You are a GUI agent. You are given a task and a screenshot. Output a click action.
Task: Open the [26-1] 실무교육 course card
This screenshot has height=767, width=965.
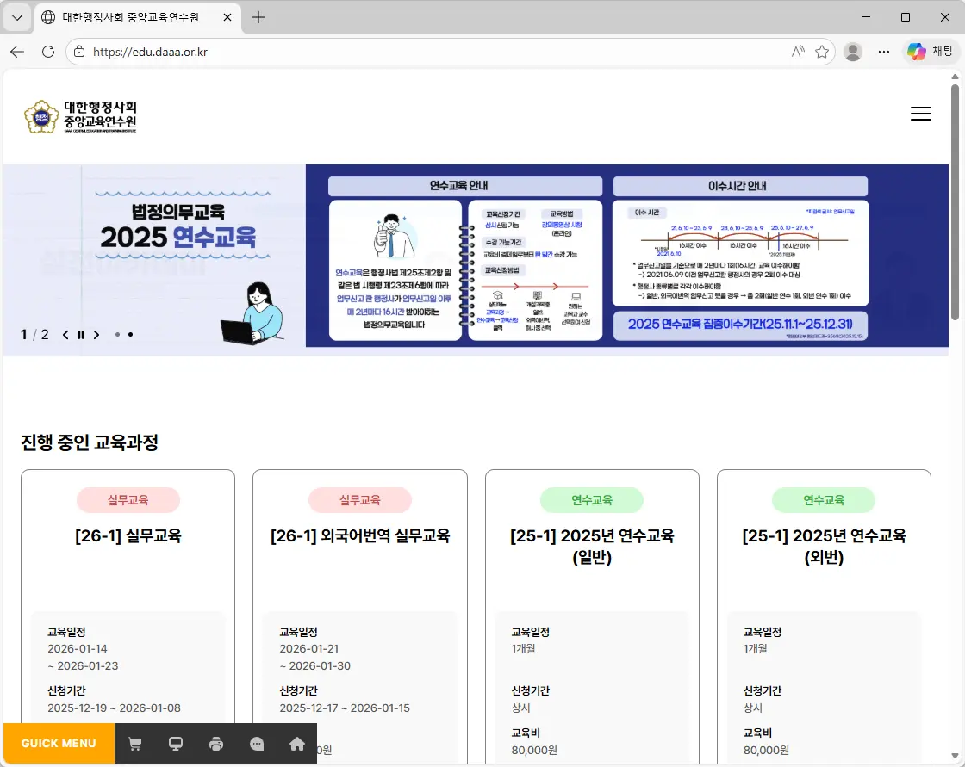coord(128,535)
